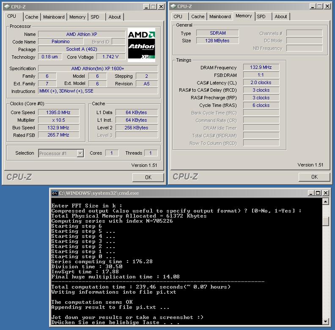Click Stepping value '2'
This screenshot has height=330, width=335.
click(147, 76)
